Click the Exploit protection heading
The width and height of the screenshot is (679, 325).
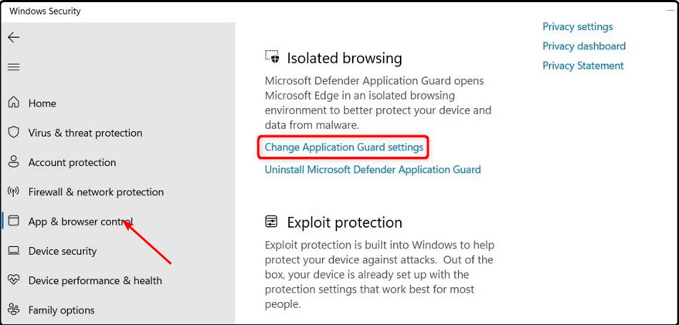point(344,223)
